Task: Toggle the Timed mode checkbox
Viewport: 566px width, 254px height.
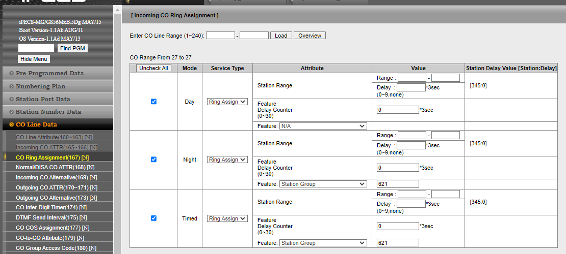Action: [x=153, y=218]
